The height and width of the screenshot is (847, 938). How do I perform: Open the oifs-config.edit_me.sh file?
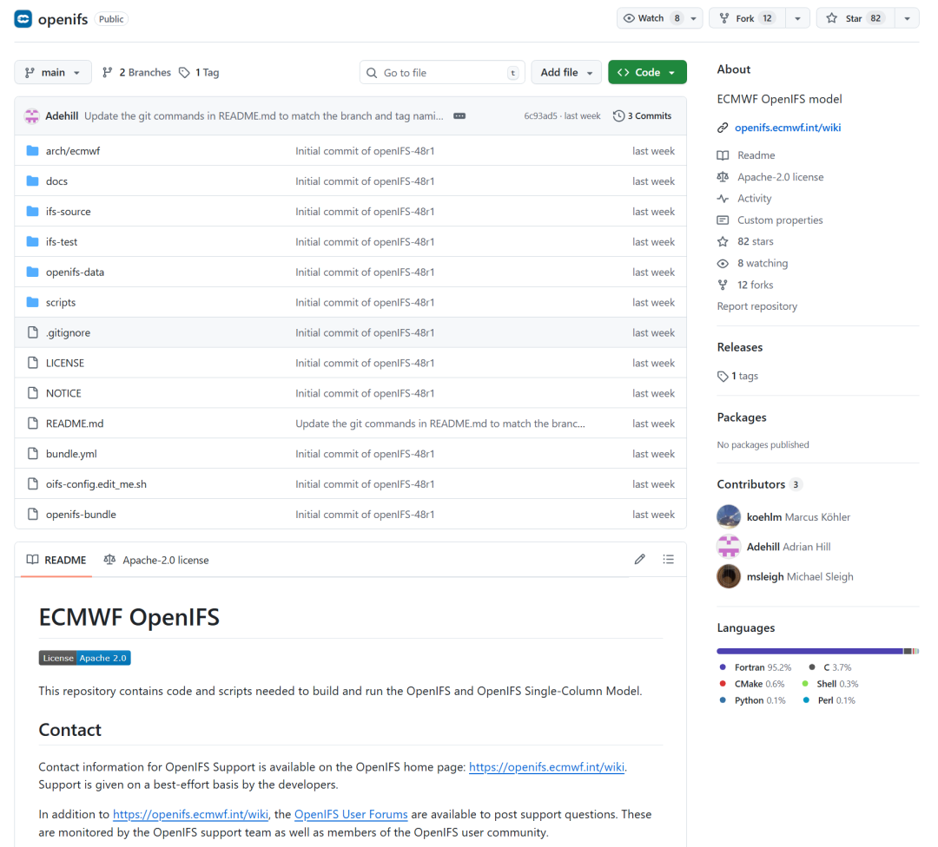96,484
